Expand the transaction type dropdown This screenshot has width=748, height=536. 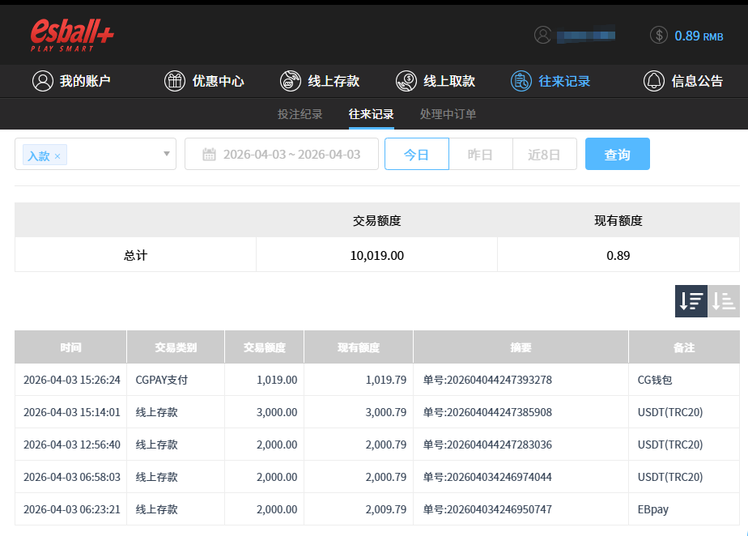click(166, 154)
